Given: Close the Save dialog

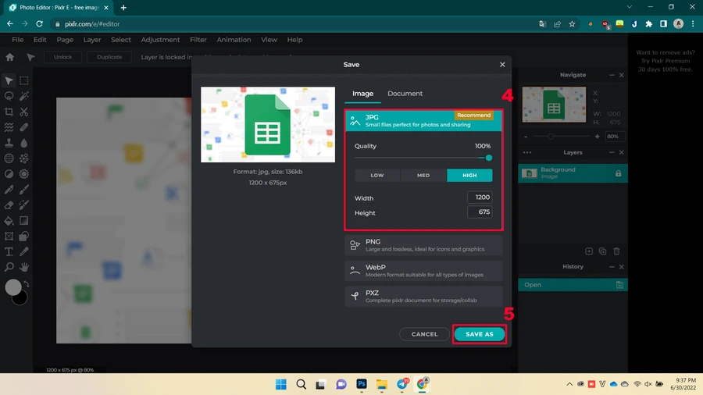Looking at the screenshot, I should (502, 65).
